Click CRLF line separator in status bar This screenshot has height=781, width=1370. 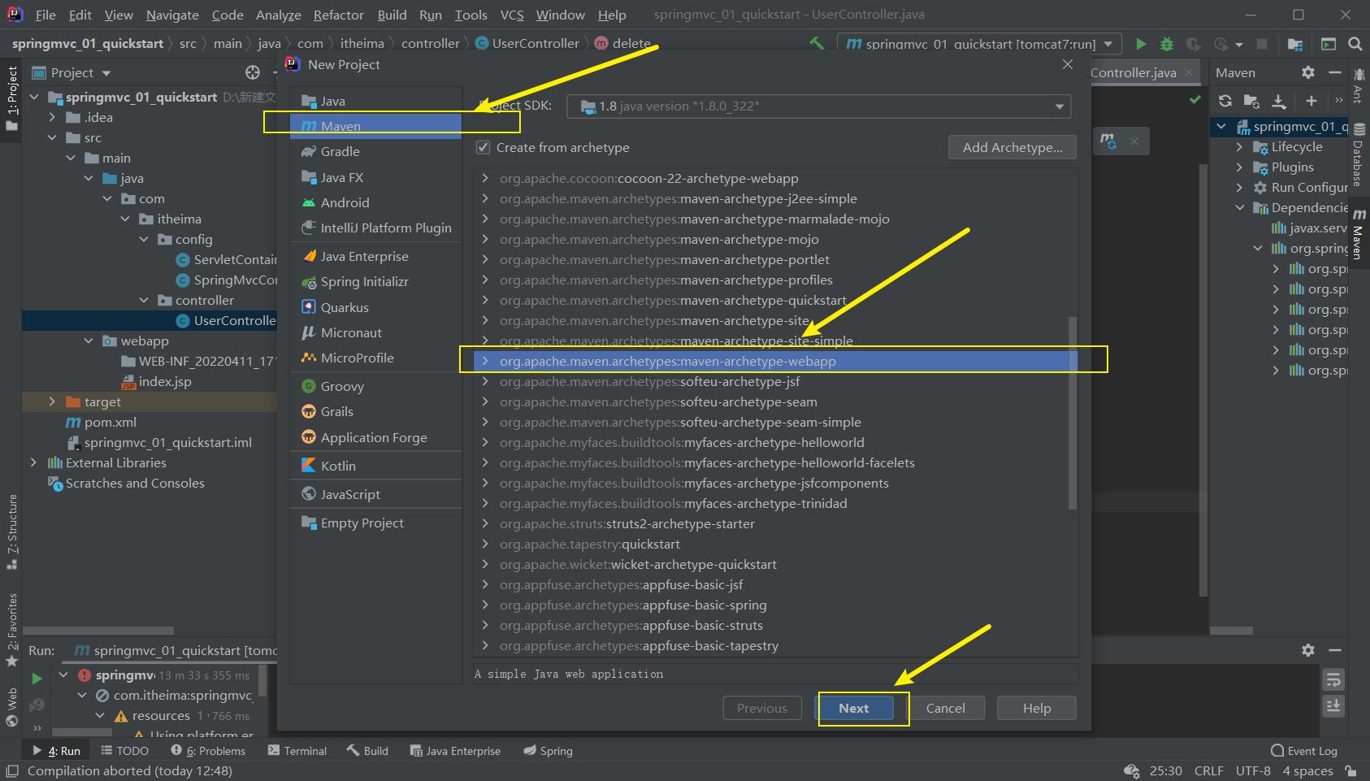[x=1209, y=770]
